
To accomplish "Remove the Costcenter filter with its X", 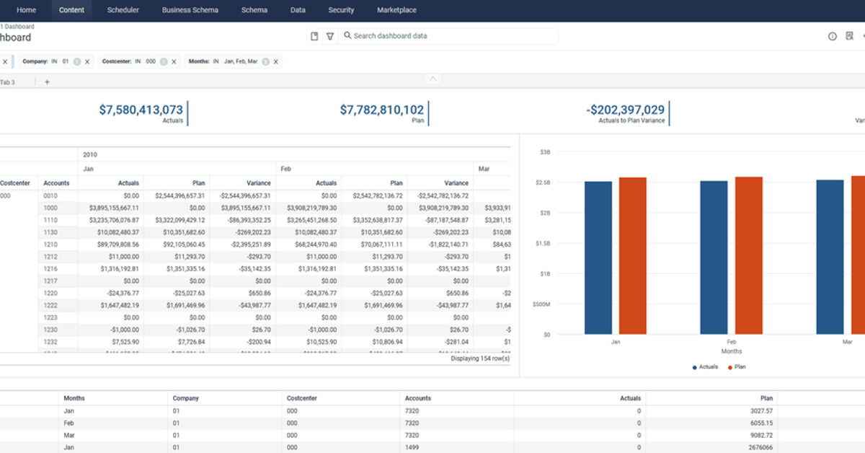I will [174, 62].
